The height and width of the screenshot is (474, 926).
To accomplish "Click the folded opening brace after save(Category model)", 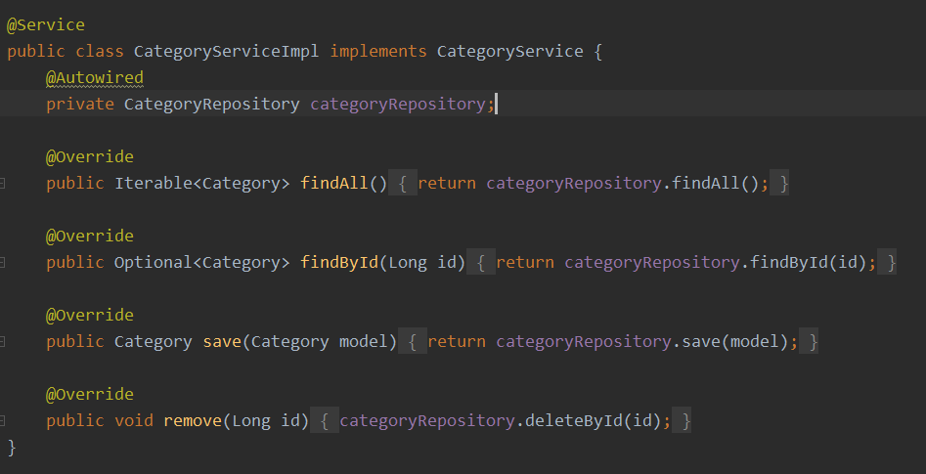I will [413, 342].
